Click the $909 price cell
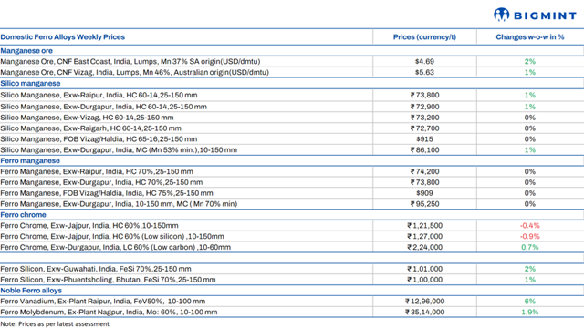Image resolution: width=584 pixels, height=328 pixels. click(424, 193)
